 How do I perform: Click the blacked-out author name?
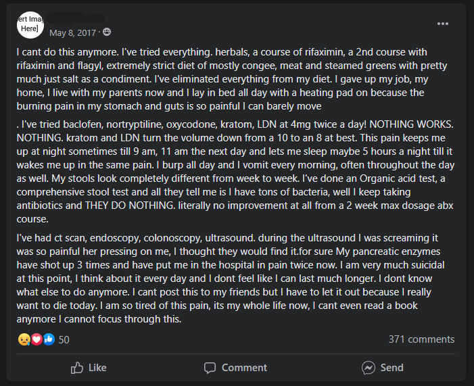point(77,18)
